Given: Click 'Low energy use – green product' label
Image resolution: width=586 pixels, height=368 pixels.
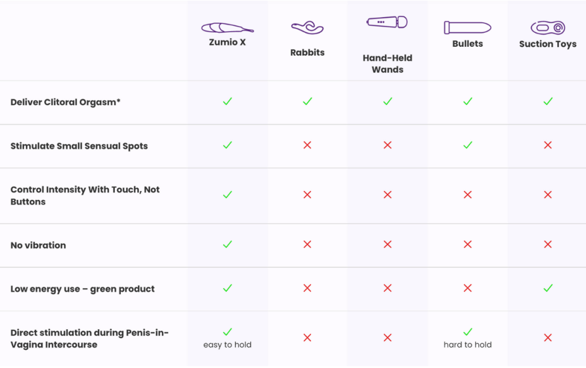Looking at the screenshot, I should point(83,289).
